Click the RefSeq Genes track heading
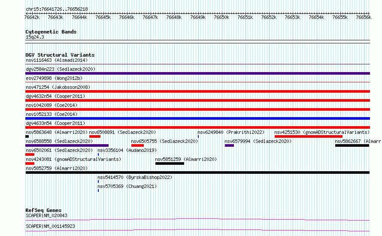Viewport: 382px width, 236px height. click(43, 210)
